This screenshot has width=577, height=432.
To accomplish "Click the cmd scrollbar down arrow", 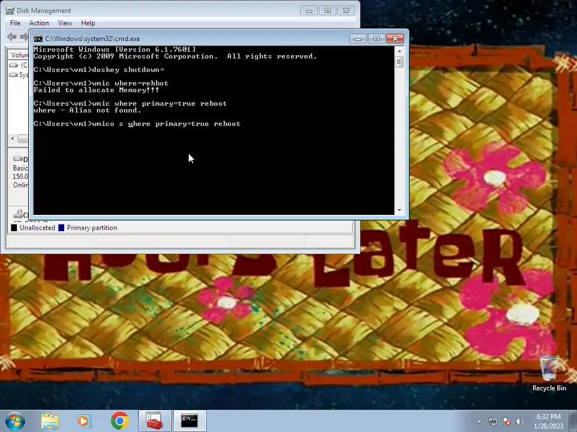I will click(400, 210).
